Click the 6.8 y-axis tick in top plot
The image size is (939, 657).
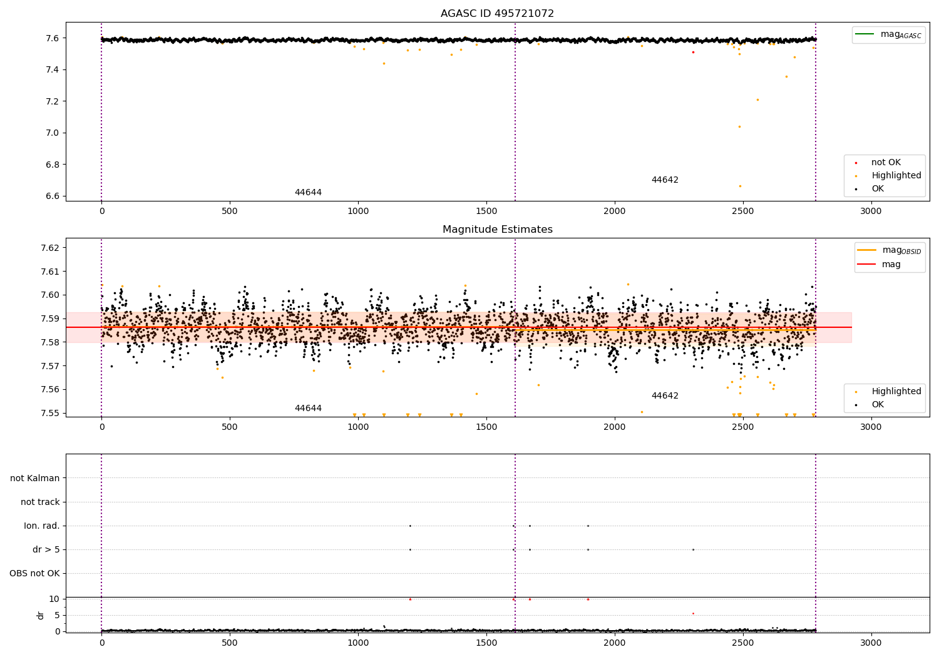pyautogui.click(x=52, y=165)
